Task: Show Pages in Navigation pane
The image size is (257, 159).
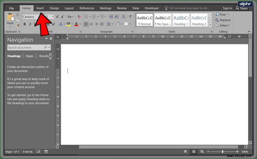Action: (29, 56)
